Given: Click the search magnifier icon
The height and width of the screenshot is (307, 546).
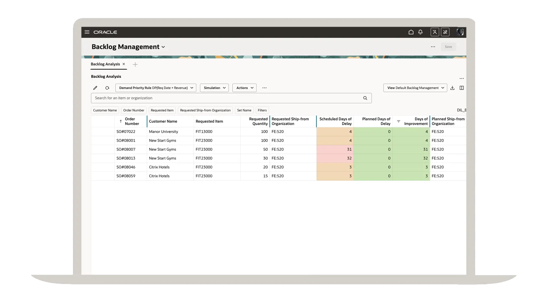Looking at the screenshot, I should (x=365, y=98).
